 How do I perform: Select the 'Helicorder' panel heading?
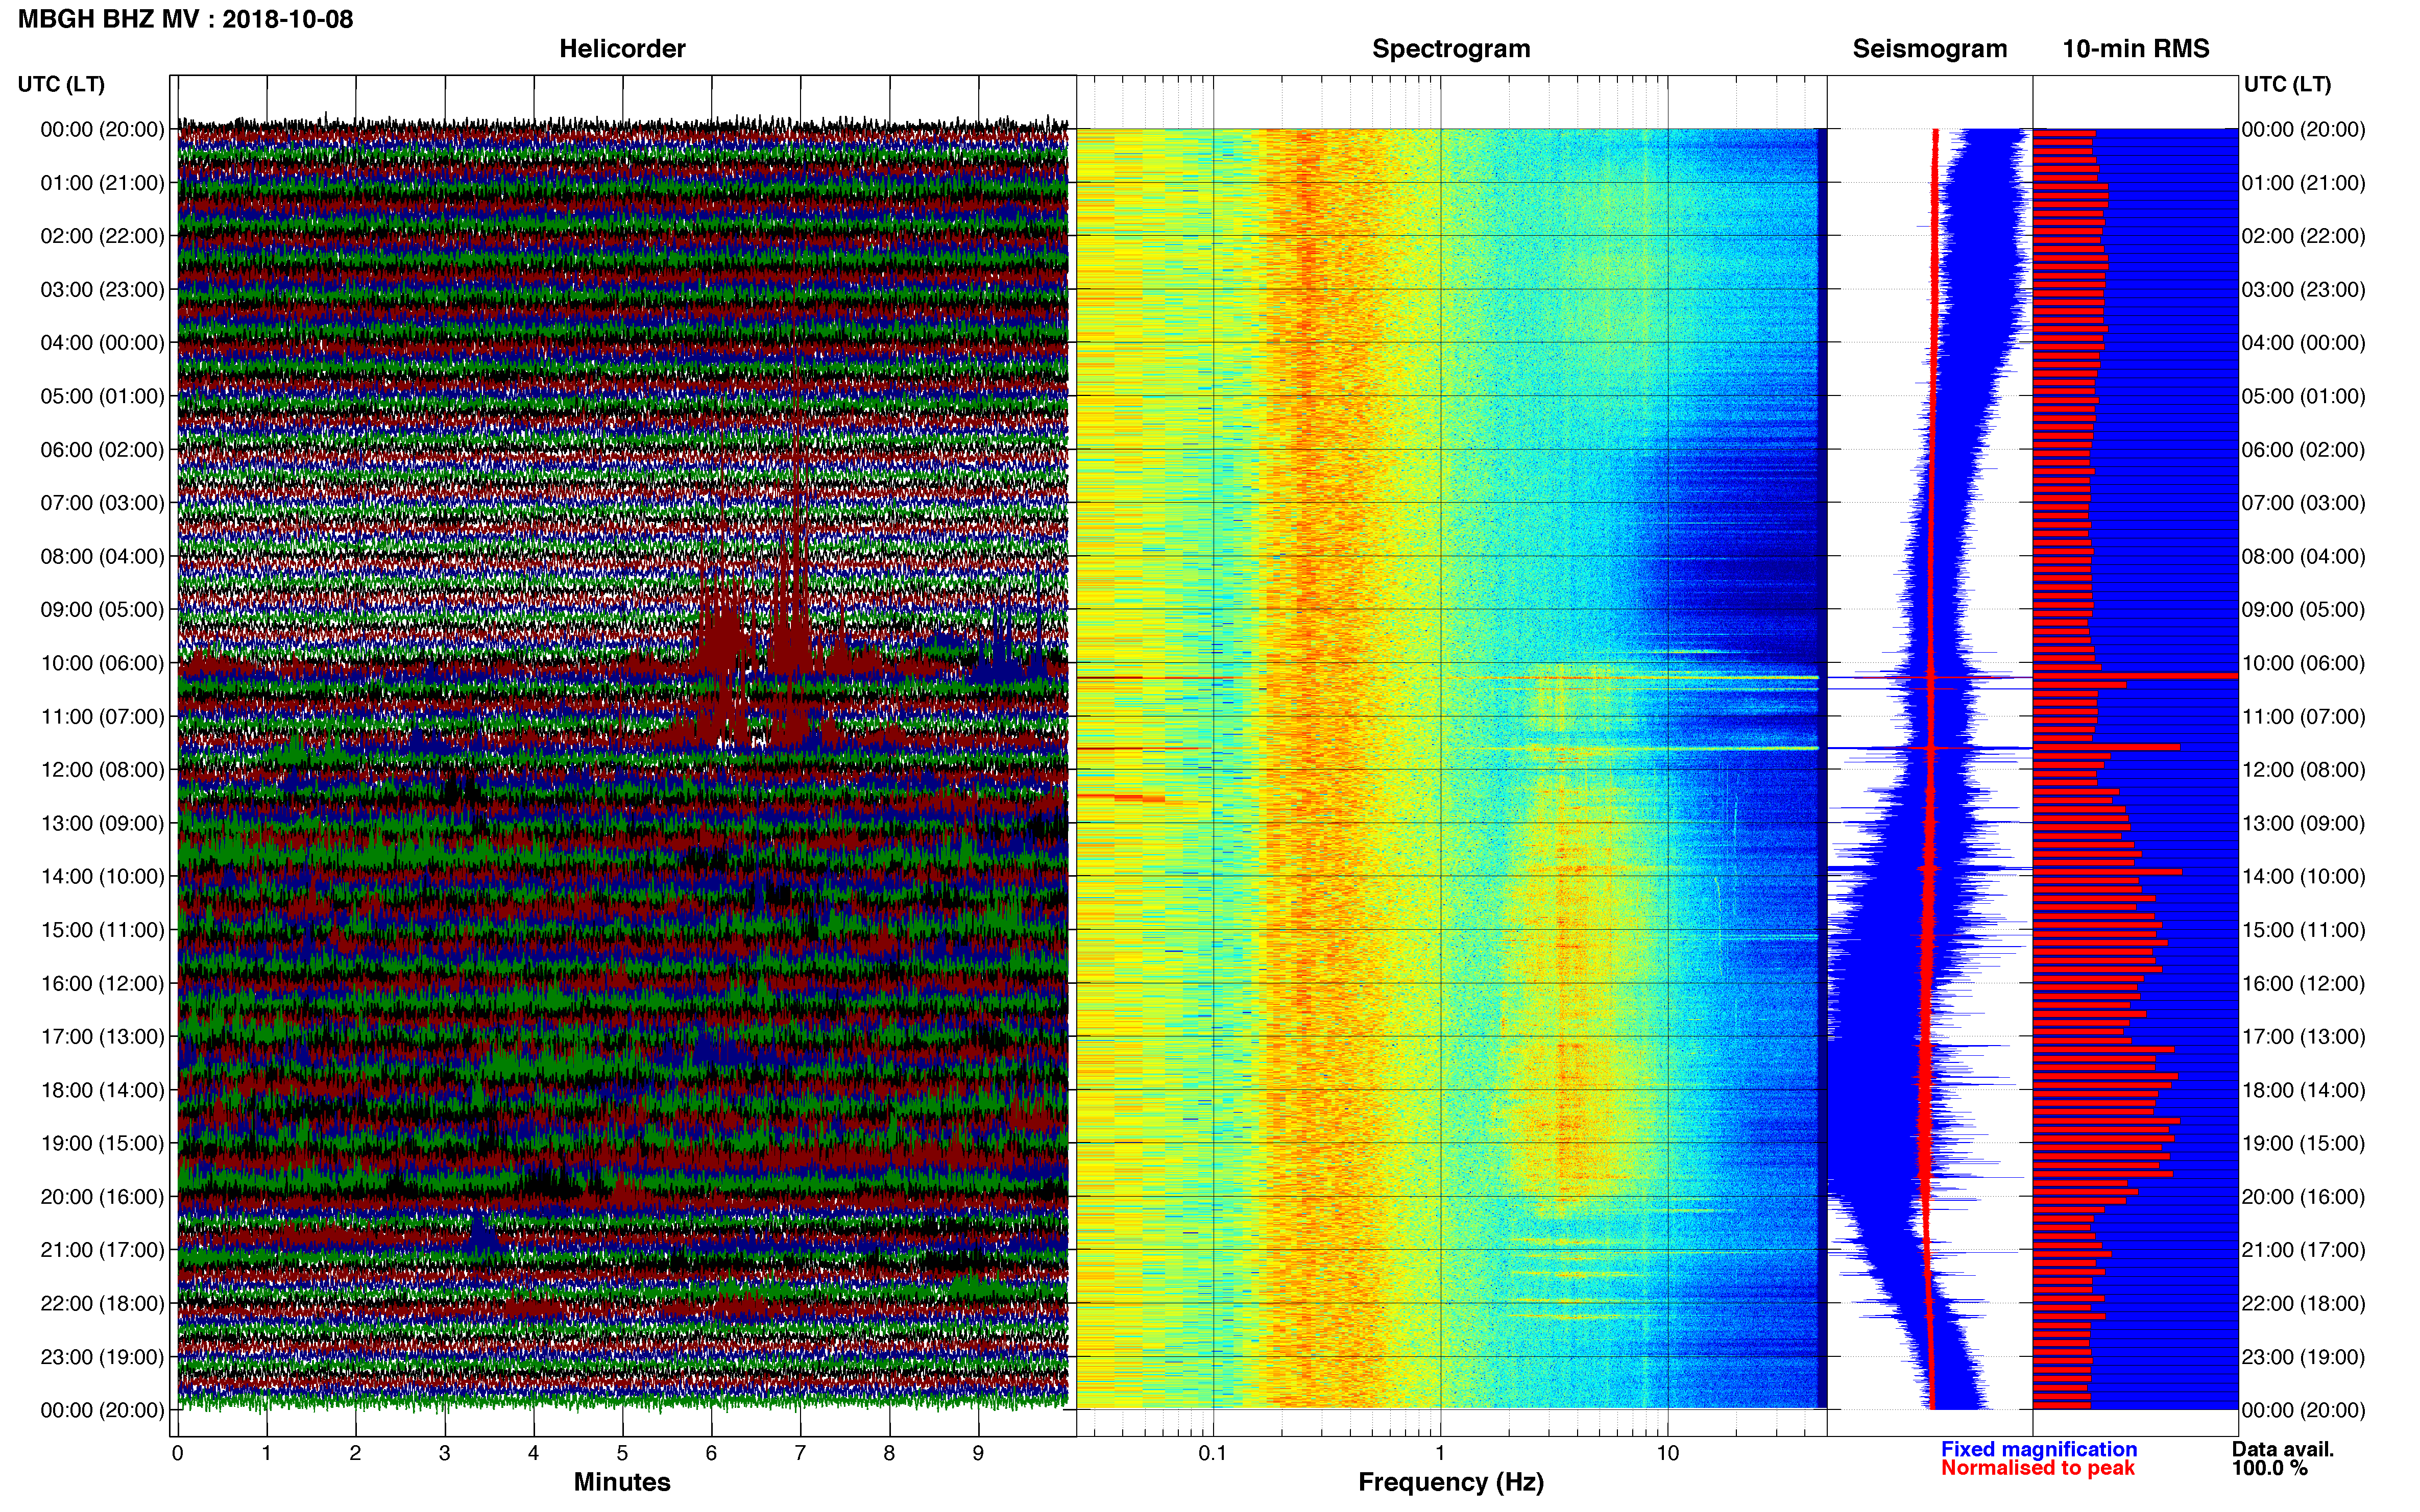point(622,49)
